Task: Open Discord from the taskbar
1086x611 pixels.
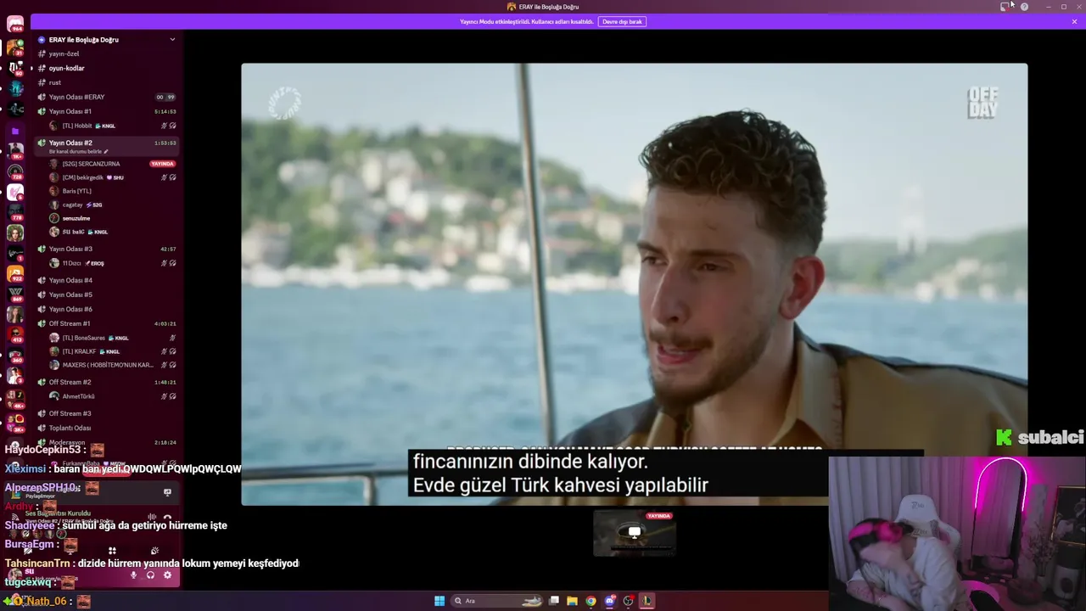Action: tap(609, 601)
